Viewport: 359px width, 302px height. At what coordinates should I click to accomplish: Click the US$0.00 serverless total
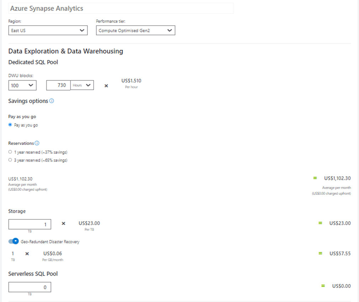pyautogui.click(x=341, y=286)
